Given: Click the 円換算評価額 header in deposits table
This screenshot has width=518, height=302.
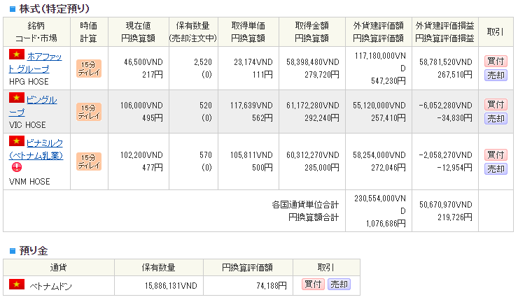Looking at the screenshot, I should click(x=247, y=267).
